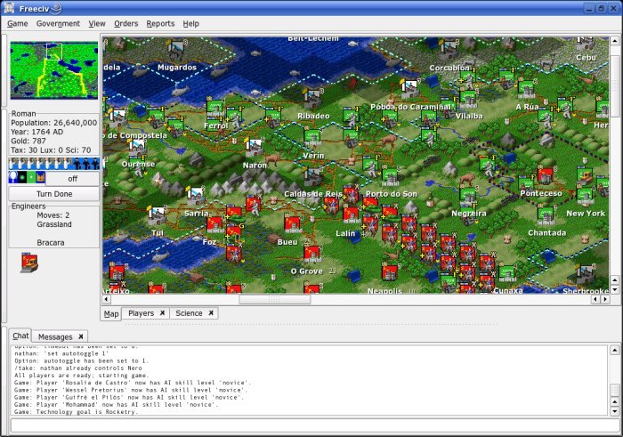Click the overview minimap
Image resolution: width=623 pixels, height=437 pixels.
coord(54,70)
